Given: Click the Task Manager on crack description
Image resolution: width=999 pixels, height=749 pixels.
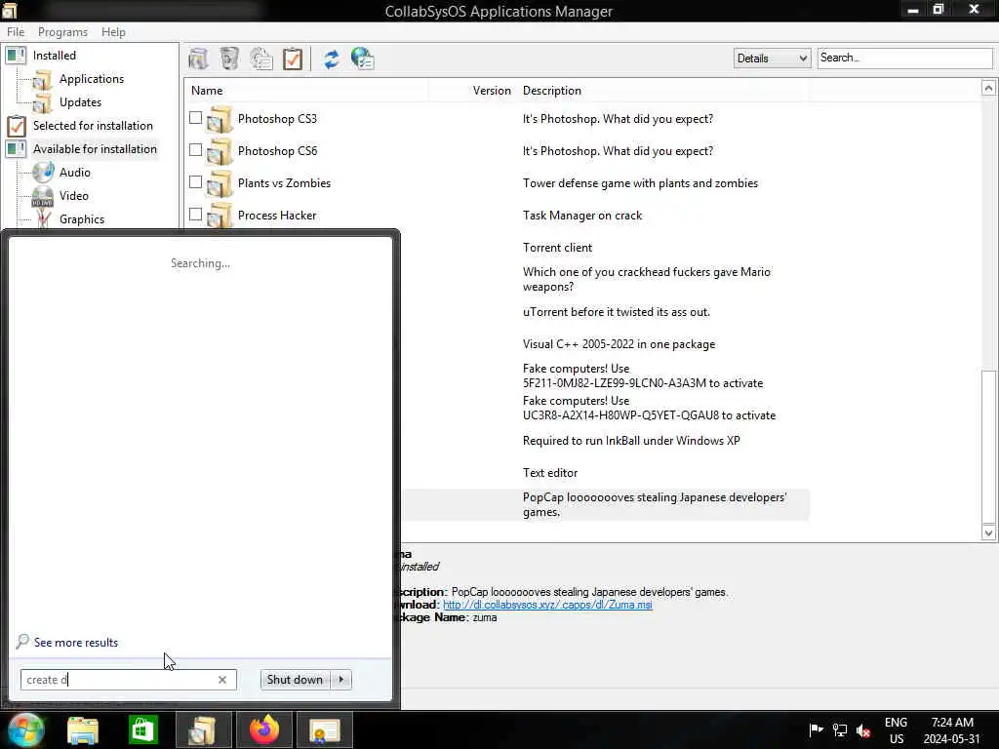Looking at the screenshot, I should point(582,216).
